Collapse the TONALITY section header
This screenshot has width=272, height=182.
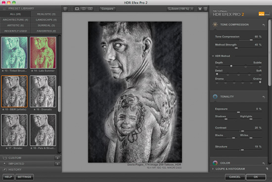point(239,96)
